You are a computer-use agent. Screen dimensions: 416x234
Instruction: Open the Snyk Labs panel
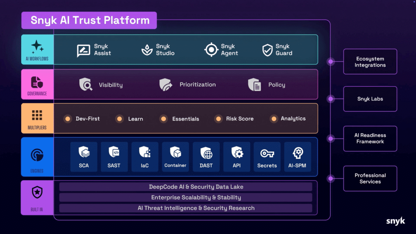(x=370, y=99)
